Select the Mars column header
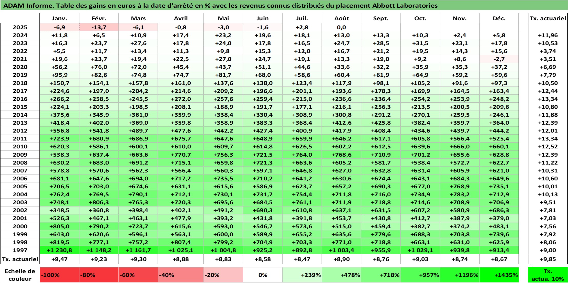Viewport: 568px width, 283px height. 138,18
